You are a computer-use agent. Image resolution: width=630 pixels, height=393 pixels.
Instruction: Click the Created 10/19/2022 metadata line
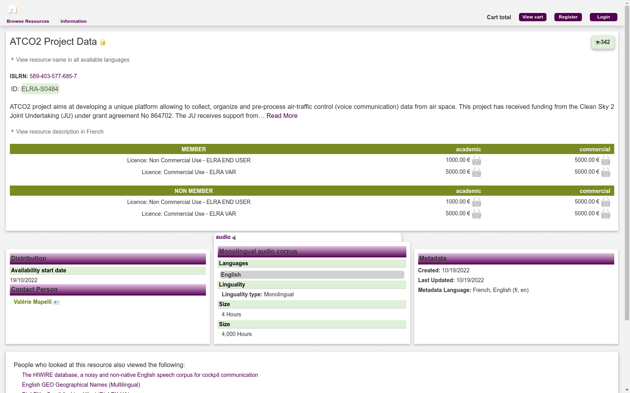tap(444, 270)
